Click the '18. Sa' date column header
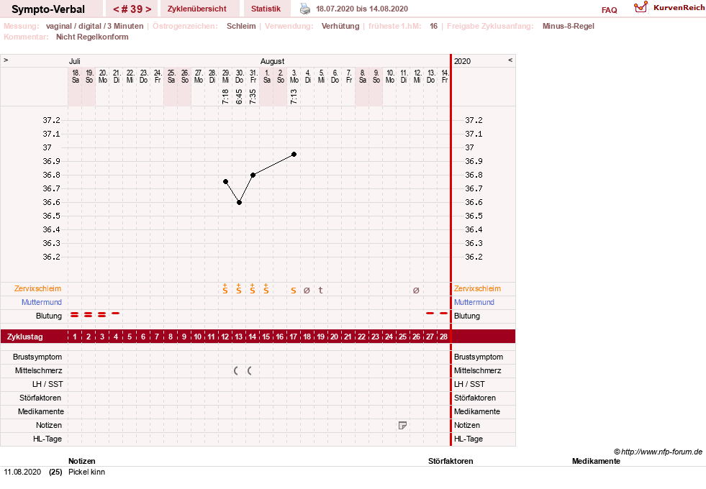The height and width of the screenshot is (489, 706). click(x=76, y=76)
